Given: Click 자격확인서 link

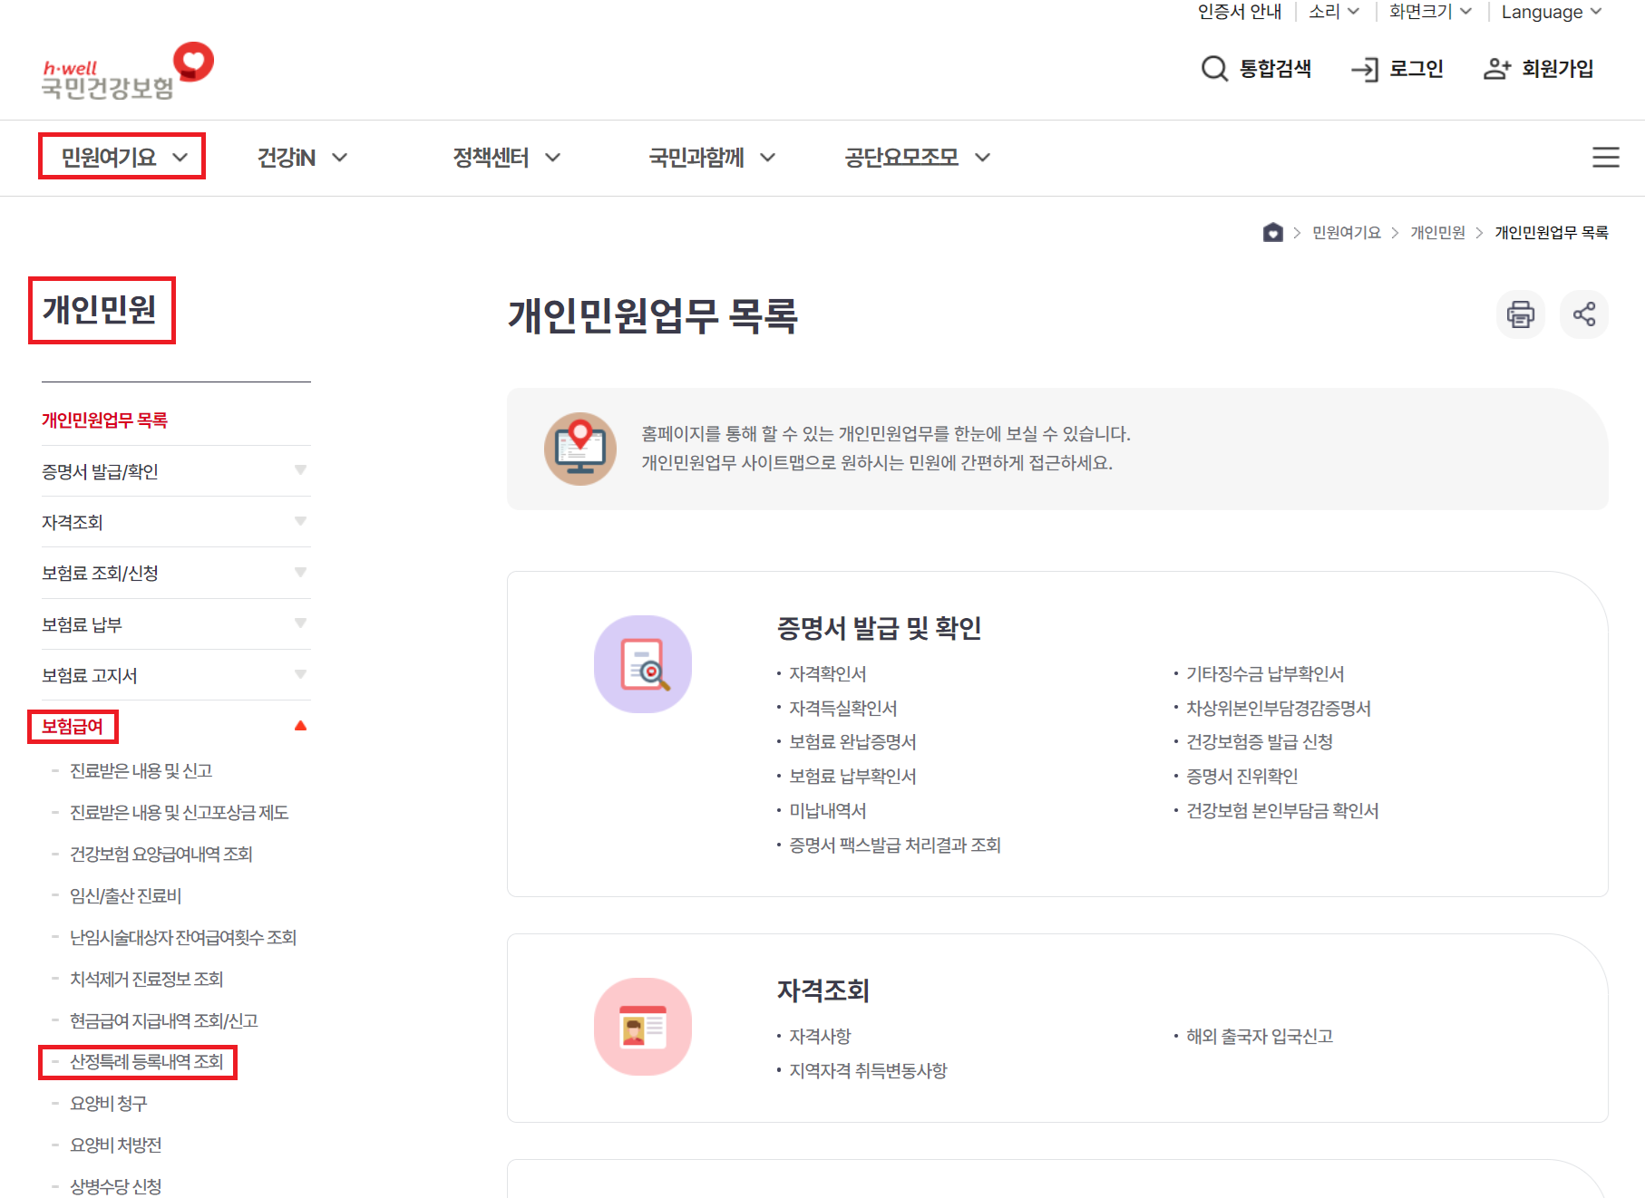Looking at the screenshot, I should coord(828,674).
